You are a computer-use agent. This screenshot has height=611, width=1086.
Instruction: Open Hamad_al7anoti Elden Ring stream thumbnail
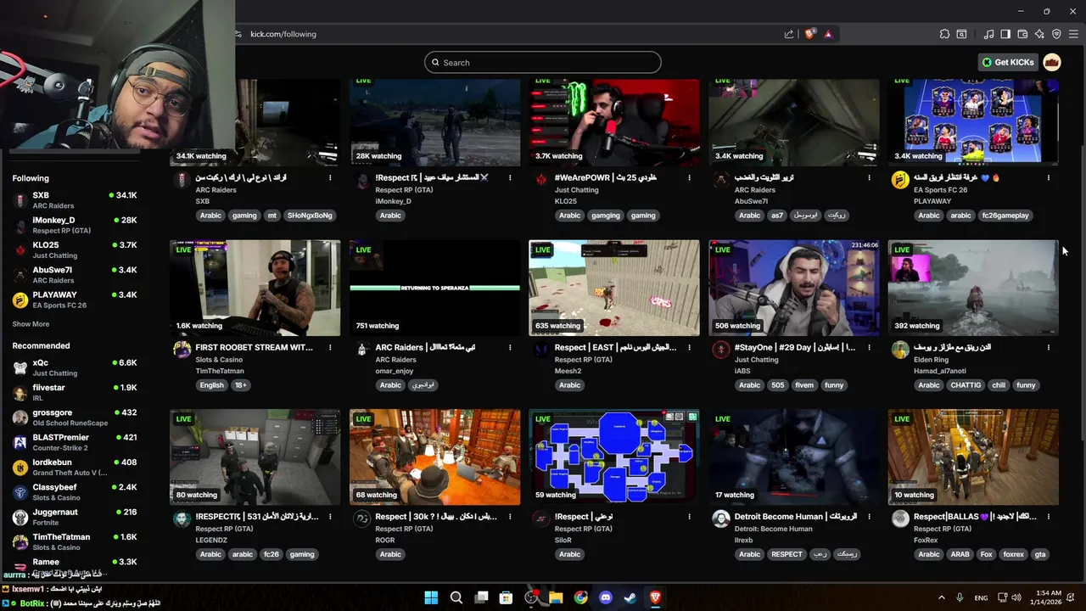tap(973, 288)
